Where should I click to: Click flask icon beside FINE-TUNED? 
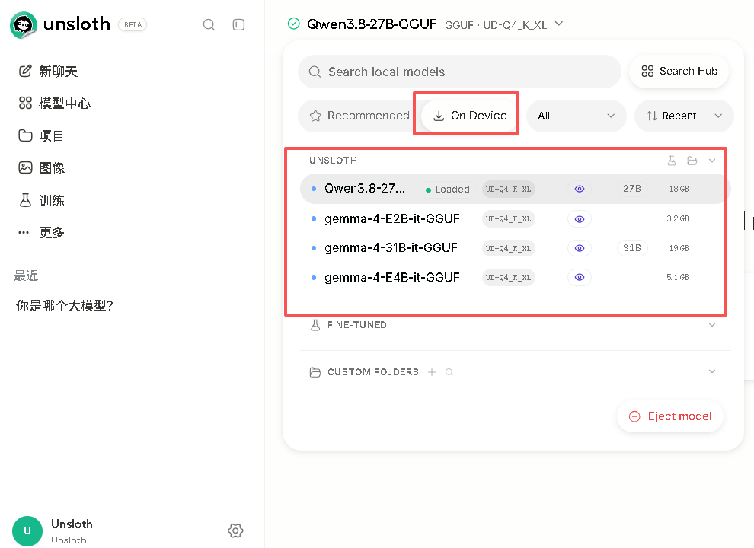315,325
